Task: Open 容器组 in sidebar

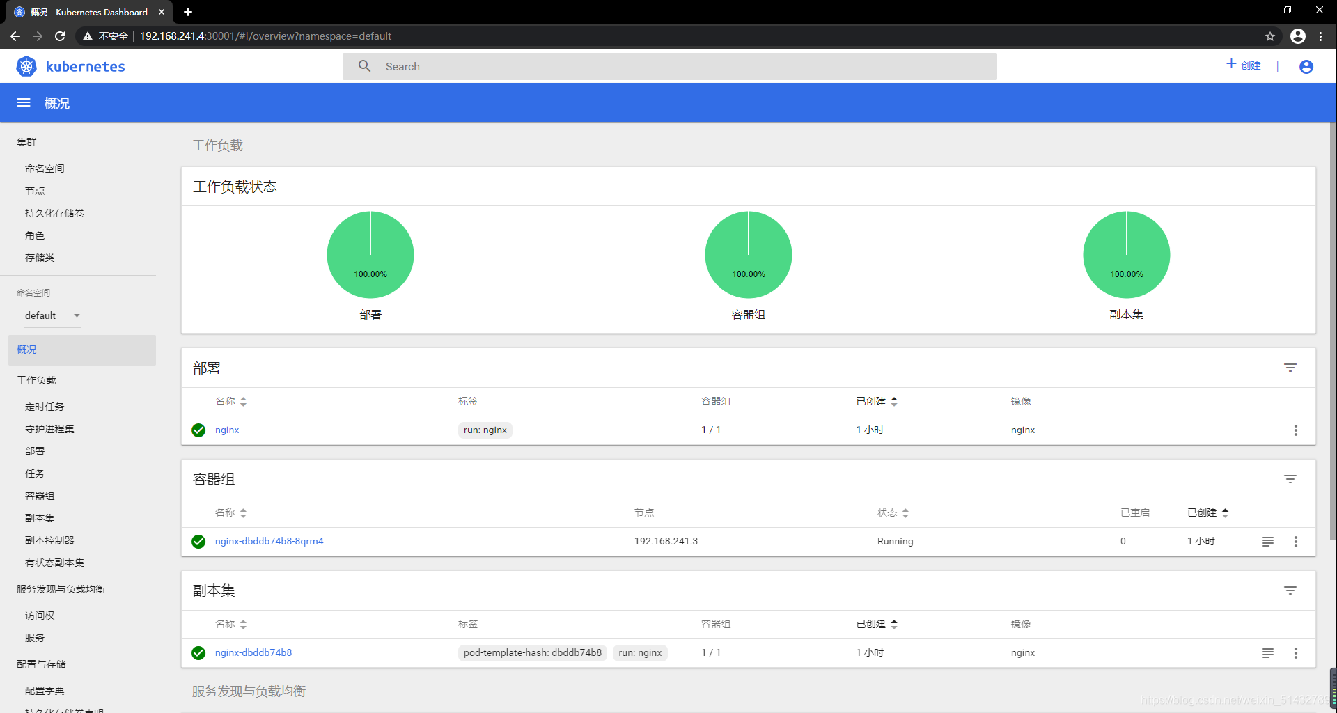Action: [40, 496]
